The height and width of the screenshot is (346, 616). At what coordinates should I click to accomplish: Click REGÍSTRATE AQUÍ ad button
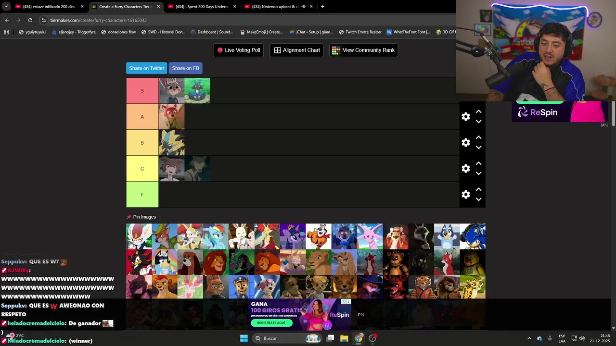click(271, 323)
